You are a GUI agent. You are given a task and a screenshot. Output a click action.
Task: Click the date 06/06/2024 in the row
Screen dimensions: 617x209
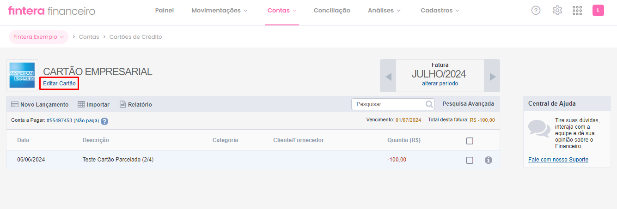pos(31,160)
